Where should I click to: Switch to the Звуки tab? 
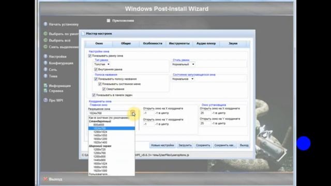[233, 43]
